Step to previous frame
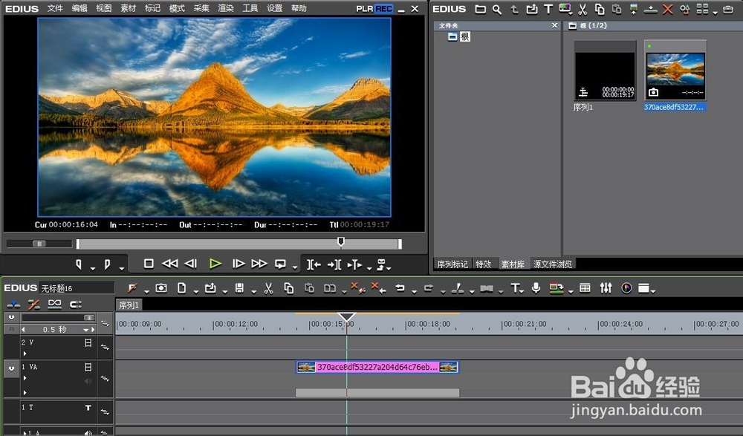Viewport: 743px width, 436px height. click(191, 264)
